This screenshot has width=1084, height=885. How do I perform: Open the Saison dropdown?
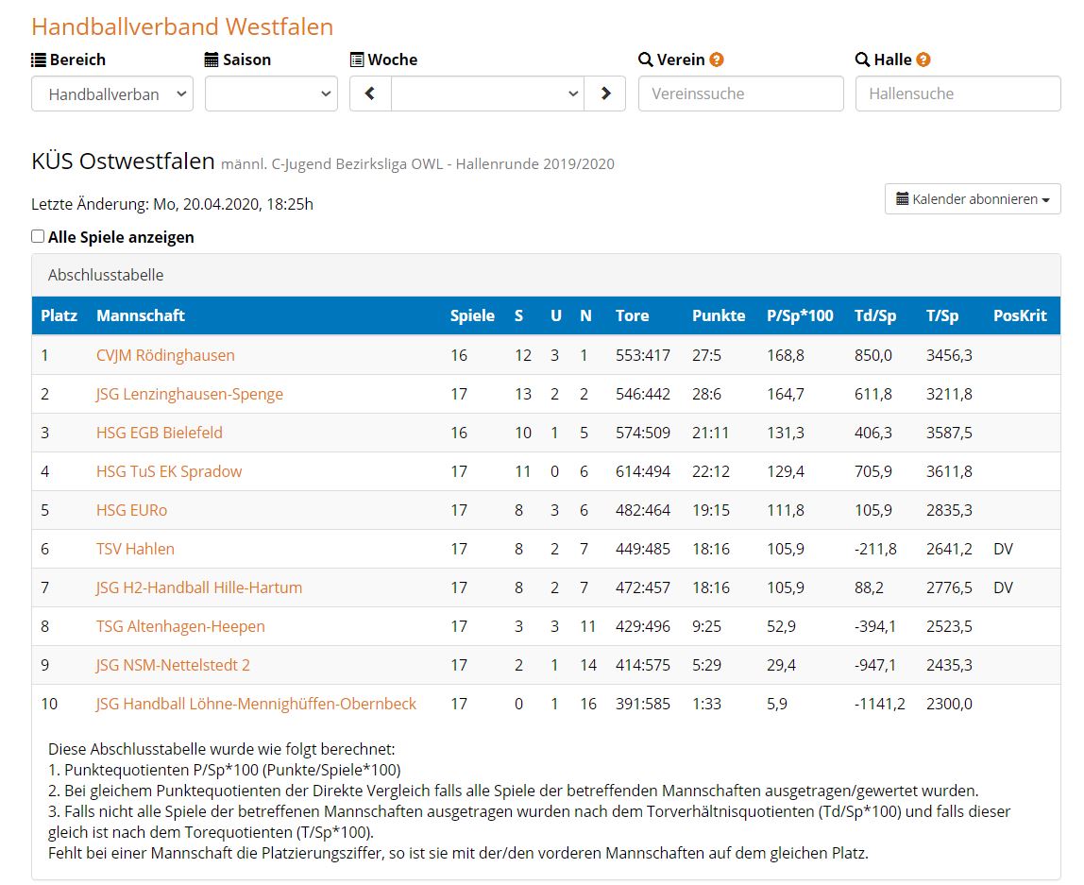[x=271, y=94]
